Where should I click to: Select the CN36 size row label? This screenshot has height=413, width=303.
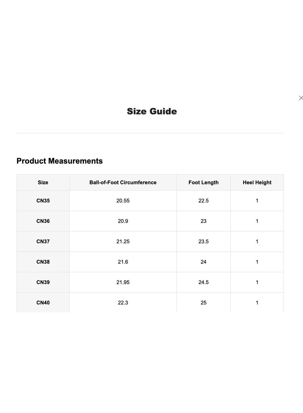43,221
